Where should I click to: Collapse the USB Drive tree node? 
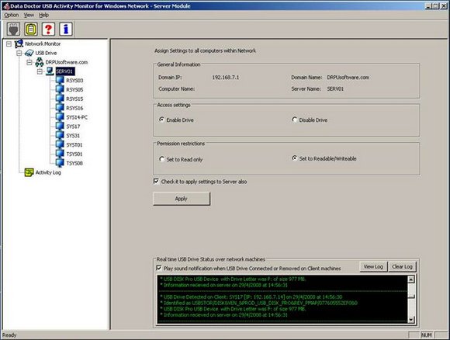tap(19, 53)
